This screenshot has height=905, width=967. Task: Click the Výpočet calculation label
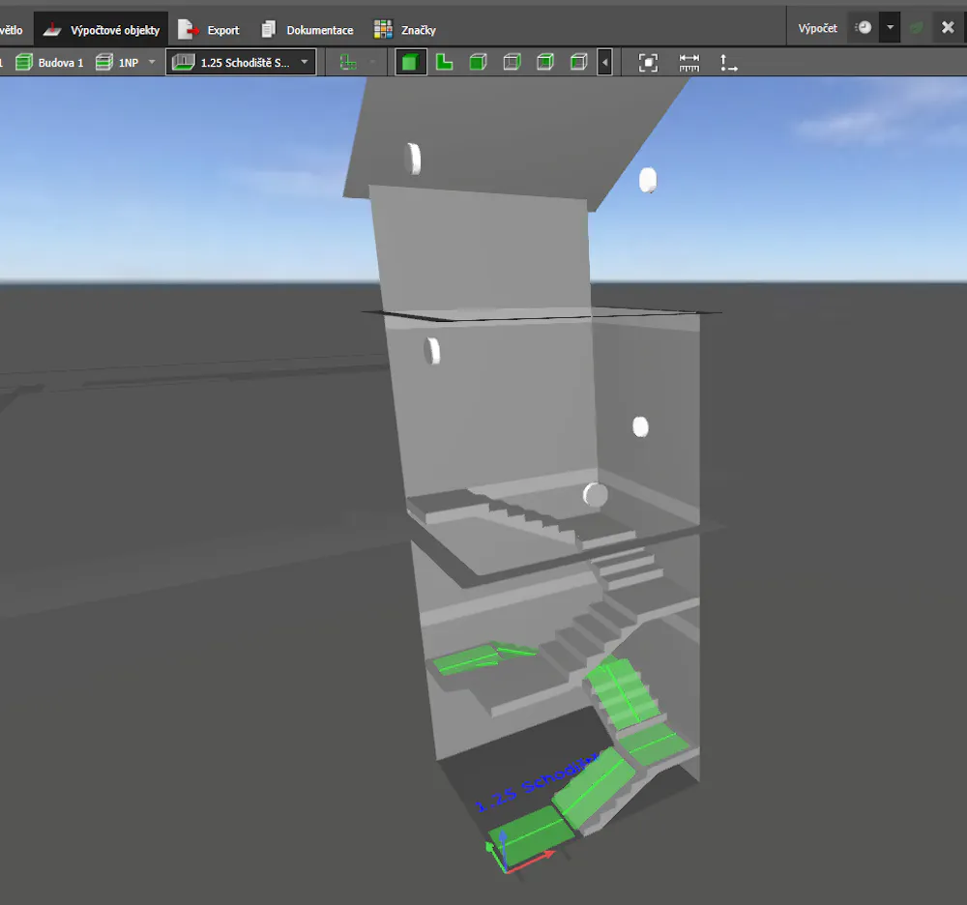point(818,28)
